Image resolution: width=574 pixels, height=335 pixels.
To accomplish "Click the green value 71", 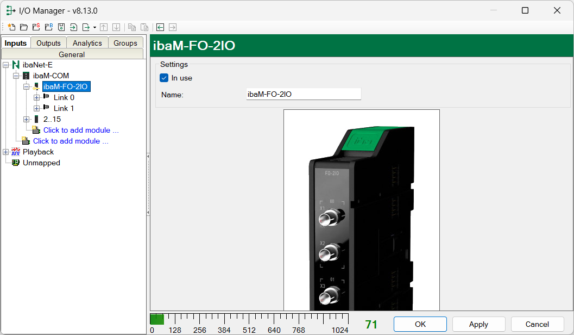I will coord(371,324).
